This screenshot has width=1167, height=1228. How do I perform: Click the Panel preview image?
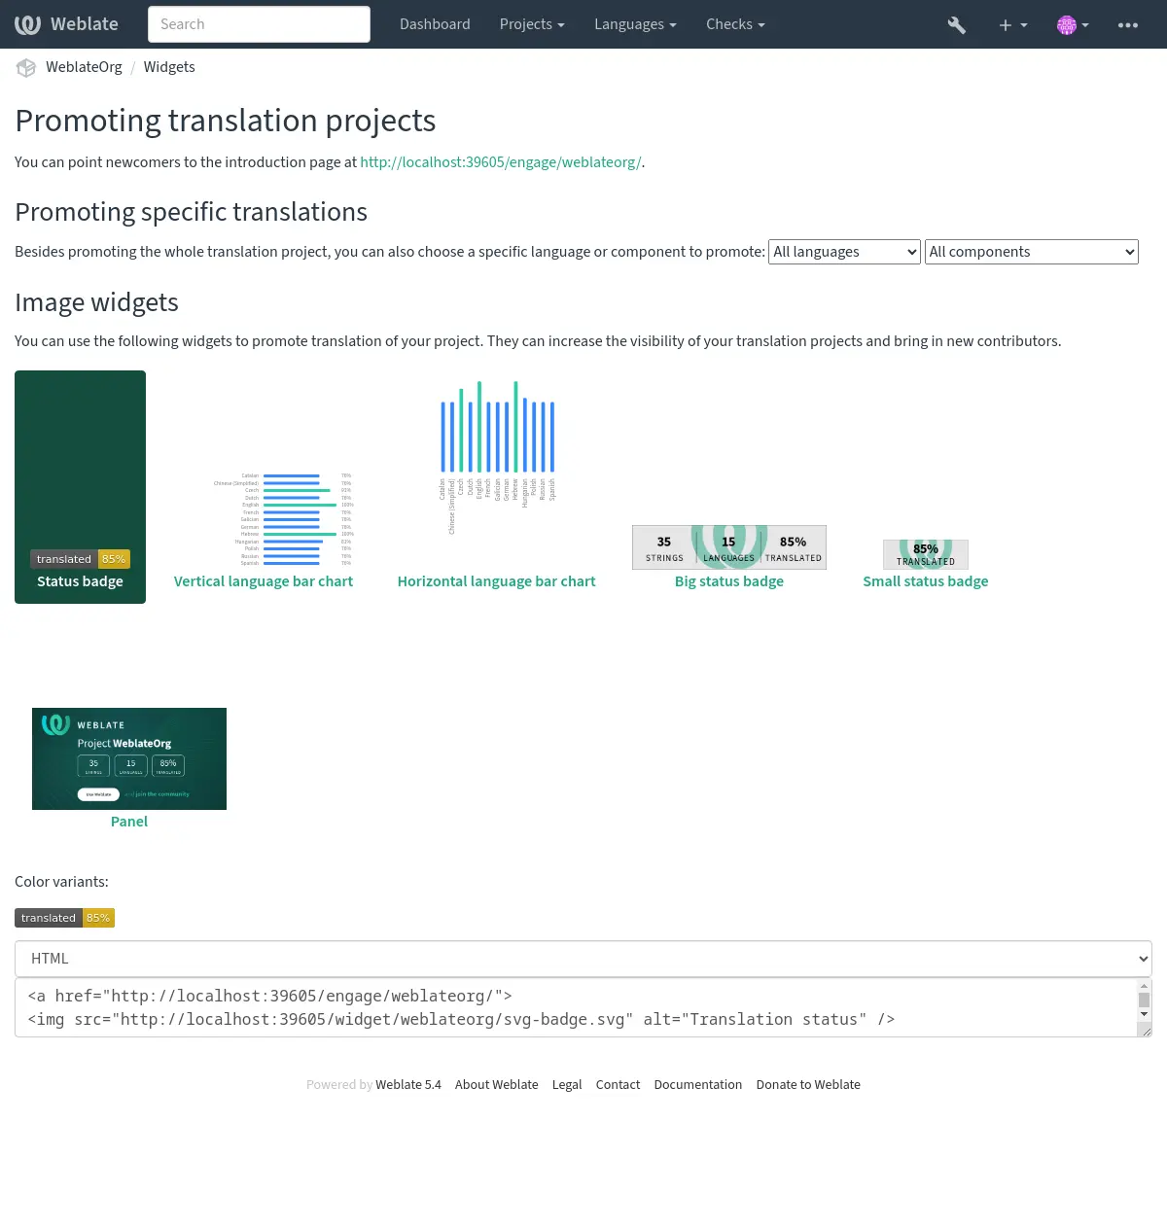[x=129, y=758]
